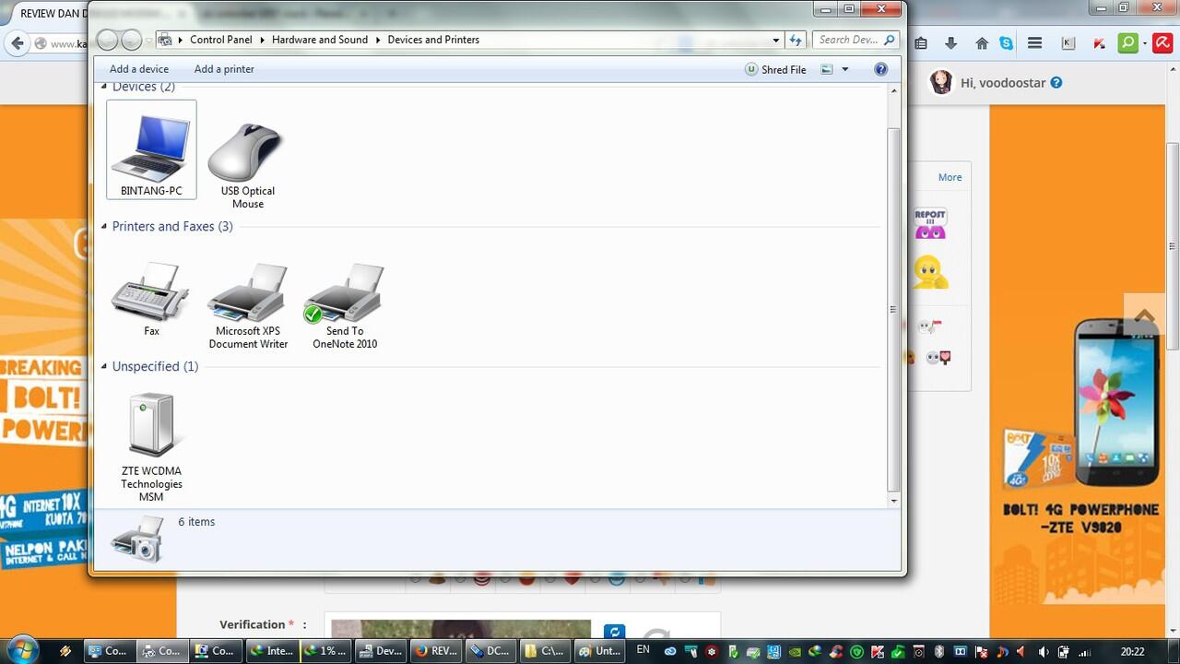This screenshot has width=1180, height=664.
Task: Click Explorer forward navigation button
Action: [x=132, y=40]
